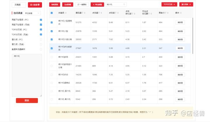Sort the table by 点击量 arrows
The image size is (210, 122).
101,13
